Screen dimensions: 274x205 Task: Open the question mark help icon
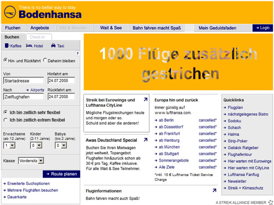[78, 53]
